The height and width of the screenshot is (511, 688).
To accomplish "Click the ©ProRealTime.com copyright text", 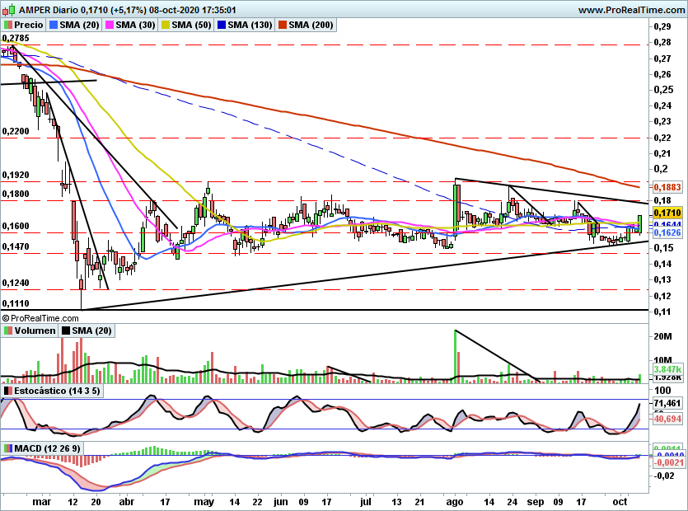I will (40, 318).
